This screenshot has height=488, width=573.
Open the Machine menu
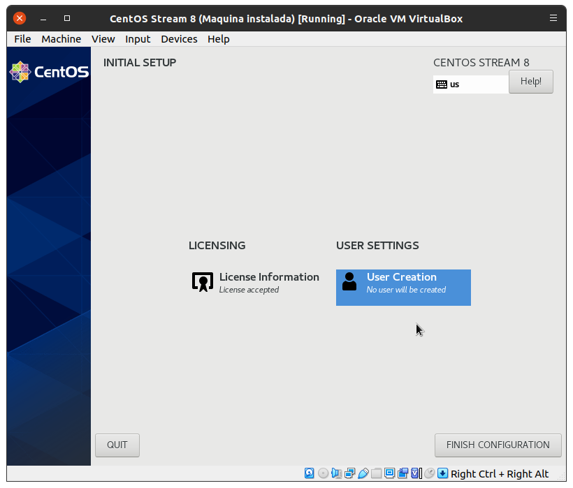(x=61, y=39)
